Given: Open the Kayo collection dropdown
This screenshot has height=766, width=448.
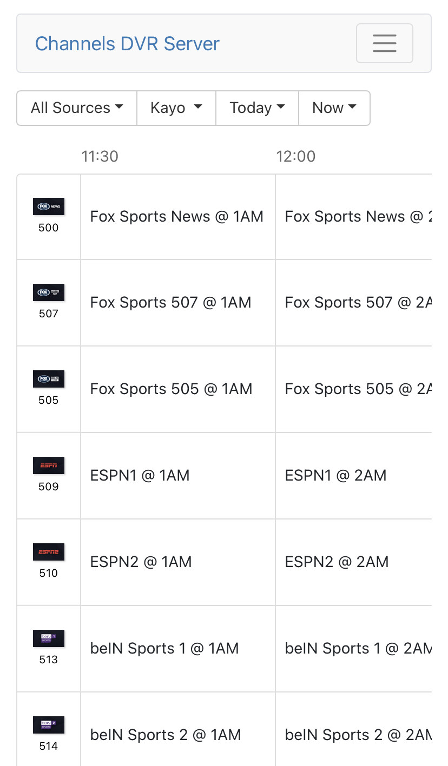Looking at the screenshot, I should tap(176, 108).
